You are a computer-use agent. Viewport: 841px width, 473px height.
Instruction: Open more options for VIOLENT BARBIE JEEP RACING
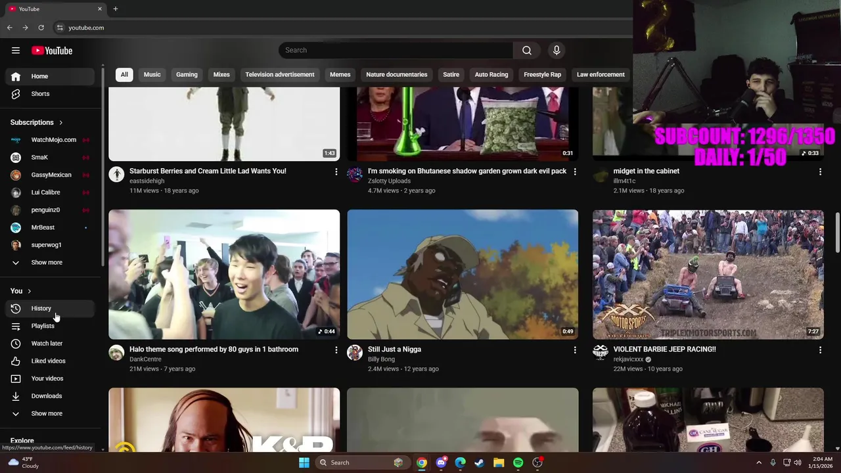(x=820, y=350)
